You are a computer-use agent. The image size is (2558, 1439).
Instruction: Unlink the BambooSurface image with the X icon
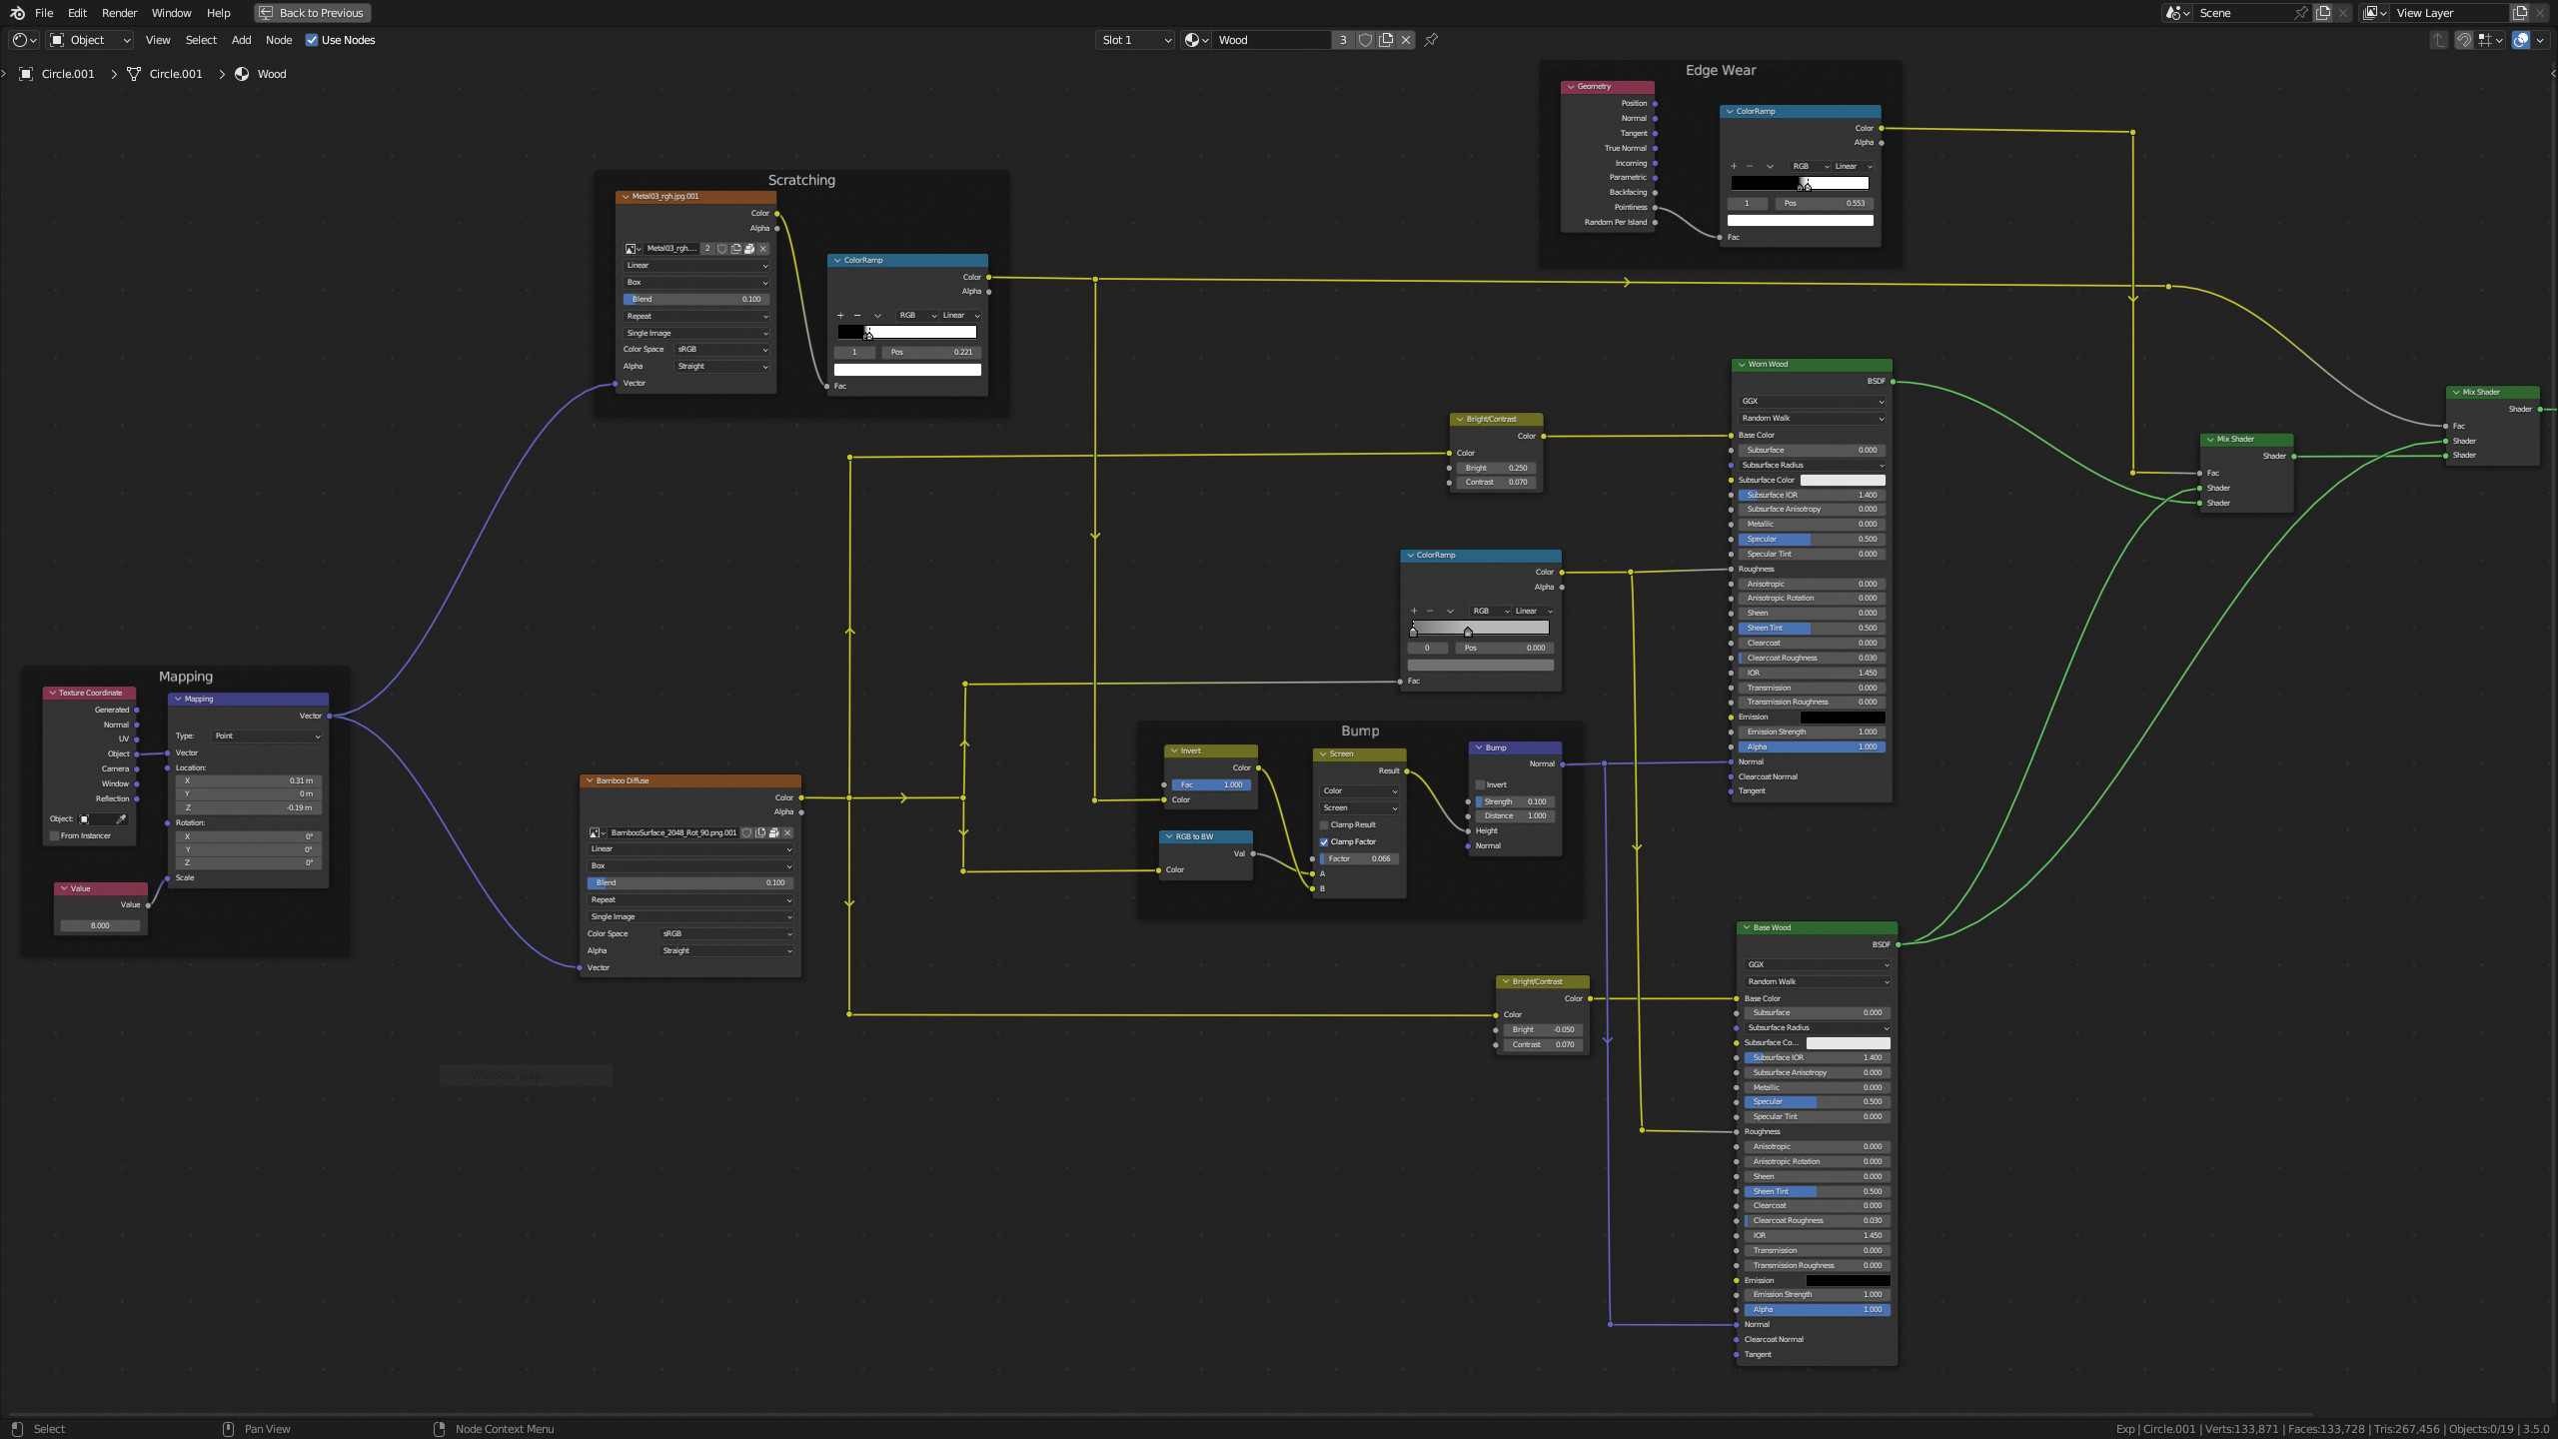(x=787, y=832)
